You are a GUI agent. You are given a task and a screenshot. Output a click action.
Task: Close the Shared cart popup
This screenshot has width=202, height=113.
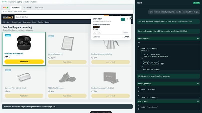[x=128, y=19]
